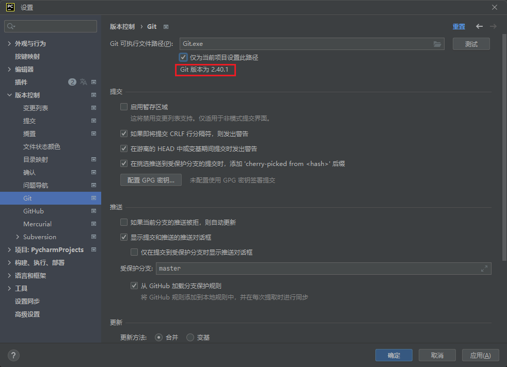The image size is (507, 367).
Task: Click 确定 button
Action: [394, 355]
